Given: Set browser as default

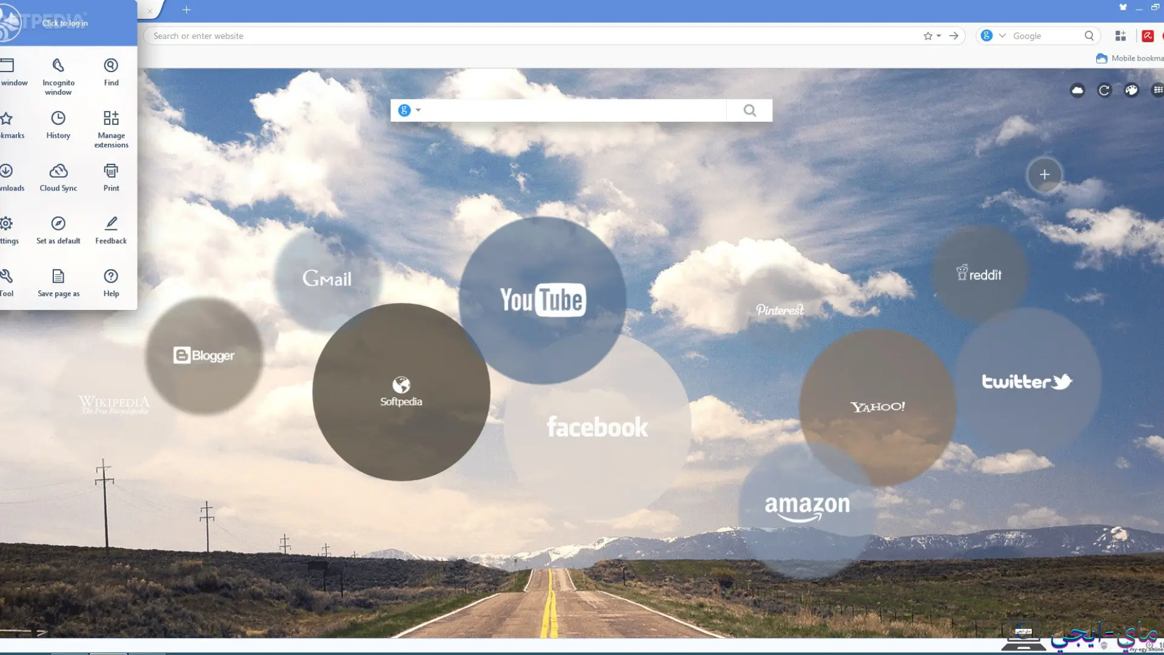Looking at the screenshot, I should click(x=58, y=230).
